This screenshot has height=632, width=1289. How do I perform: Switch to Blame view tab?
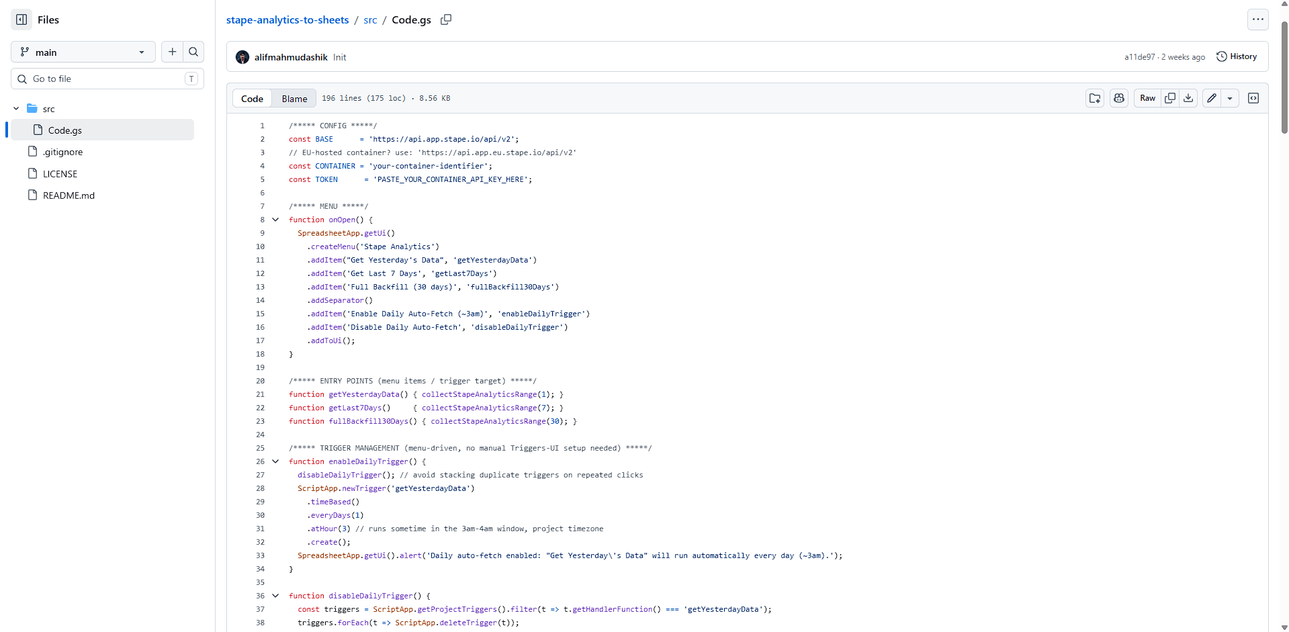click(294, 98)
